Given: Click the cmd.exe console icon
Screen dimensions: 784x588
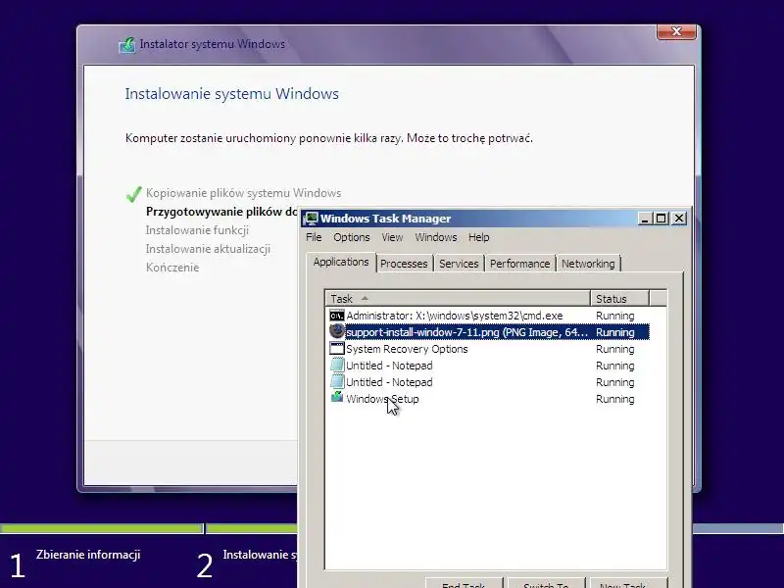Looking at the screenshot, I should 337,316.
